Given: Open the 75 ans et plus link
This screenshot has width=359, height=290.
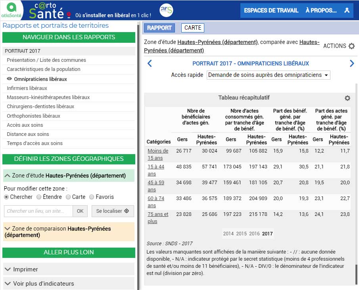Looking at the screenshot, I should pyautogui.click(x=158, y=218).
